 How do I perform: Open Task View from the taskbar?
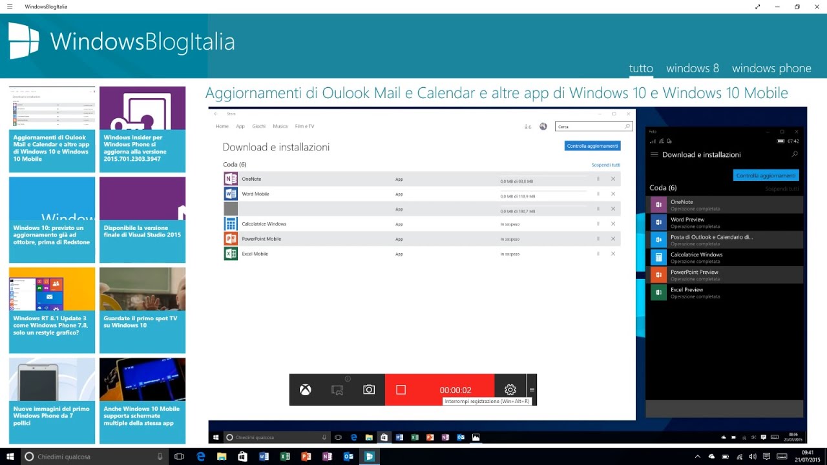click(x=179, y=457)
